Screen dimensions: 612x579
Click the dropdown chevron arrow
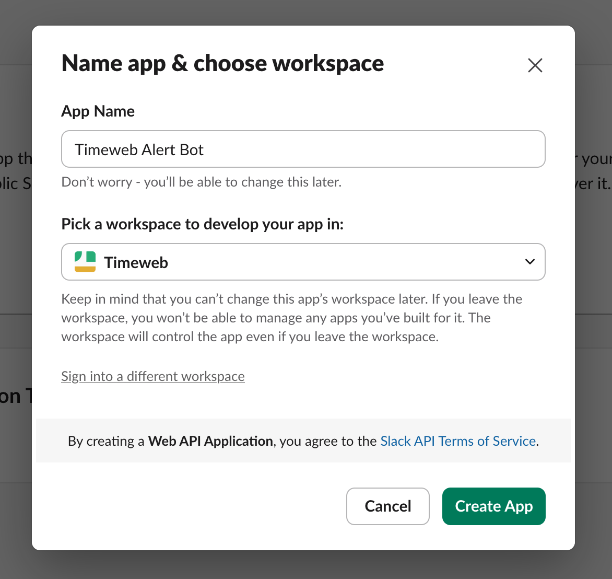pyautogui.click(x=529, y=262)
